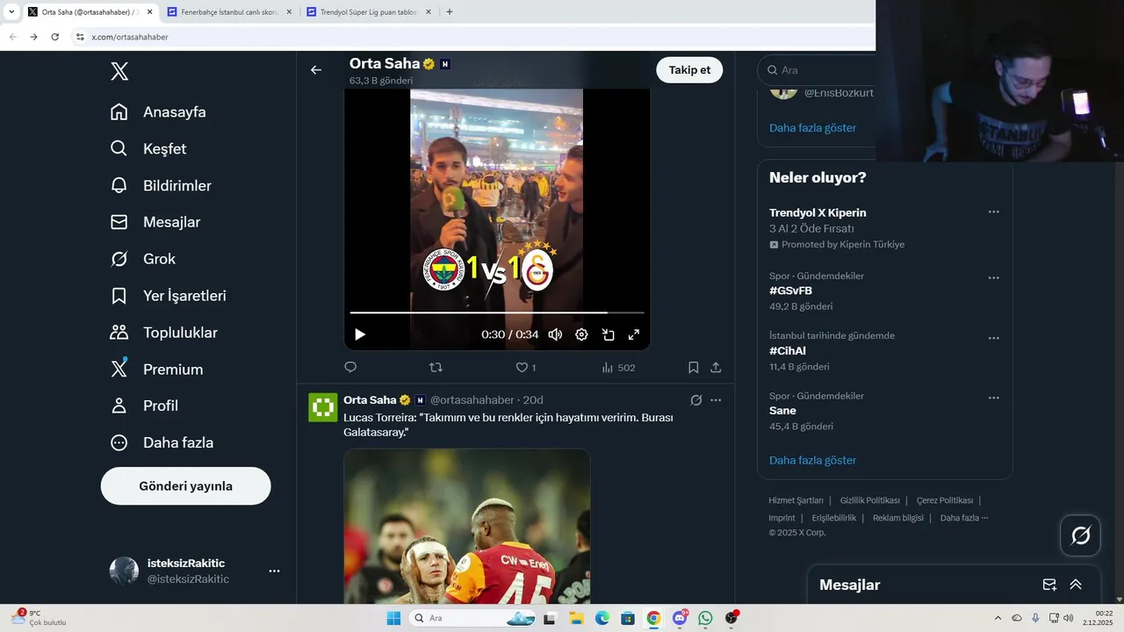The width and height of the screenshot is (1124, 632).
Task: Open browser tab search dropdown
Action: [11, 12]
